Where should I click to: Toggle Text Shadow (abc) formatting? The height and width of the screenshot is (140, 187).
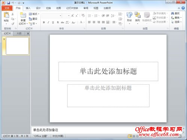click(x=62, y=22)
